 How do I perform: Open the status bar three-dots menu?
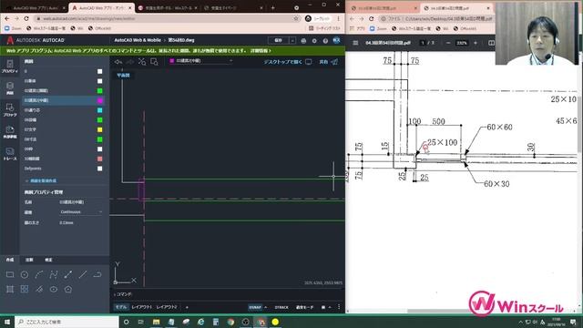coord(339,307)
